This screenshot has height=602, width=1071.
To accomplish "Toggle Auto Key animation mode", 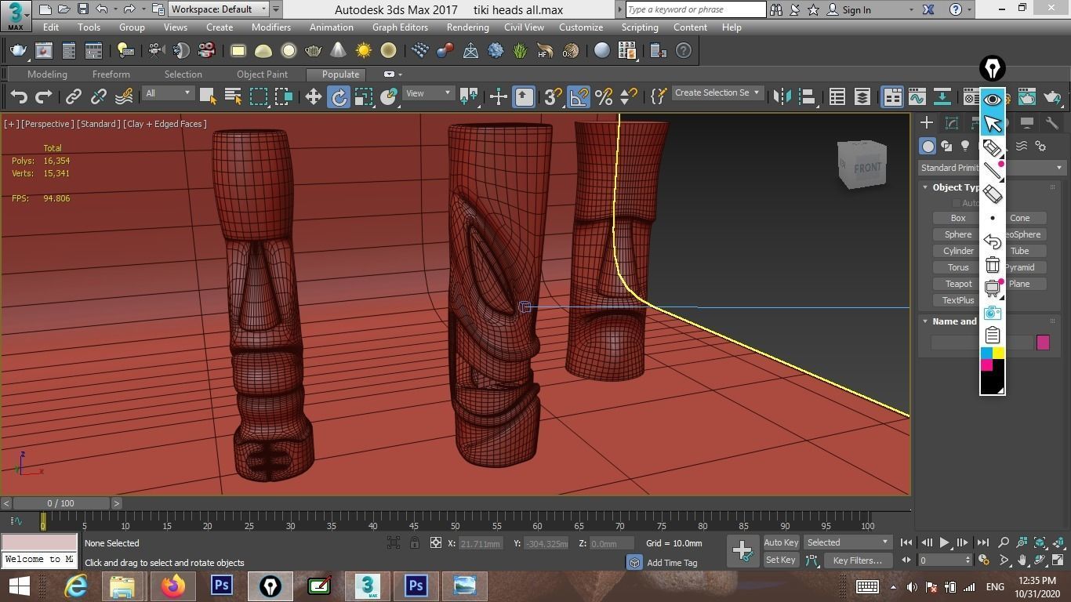I will coord(780,542).
